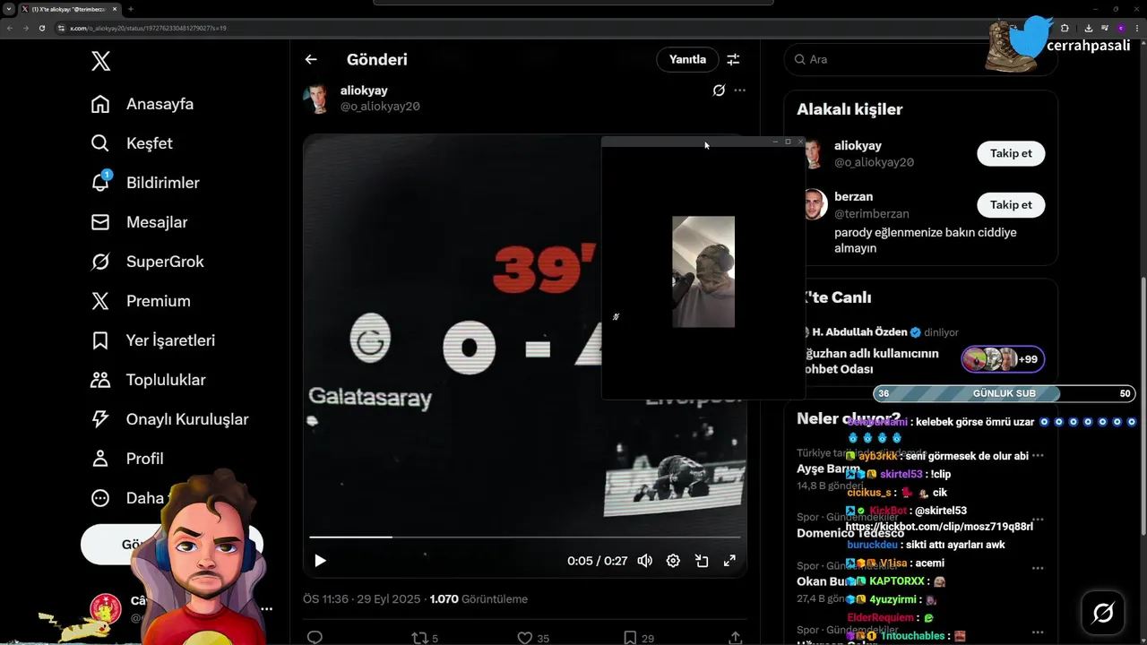Play the video
1147x645 pixels.
click(320, 561)
